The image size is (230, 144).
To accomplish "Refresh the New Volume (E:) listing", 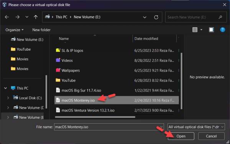I will (156, 17).
